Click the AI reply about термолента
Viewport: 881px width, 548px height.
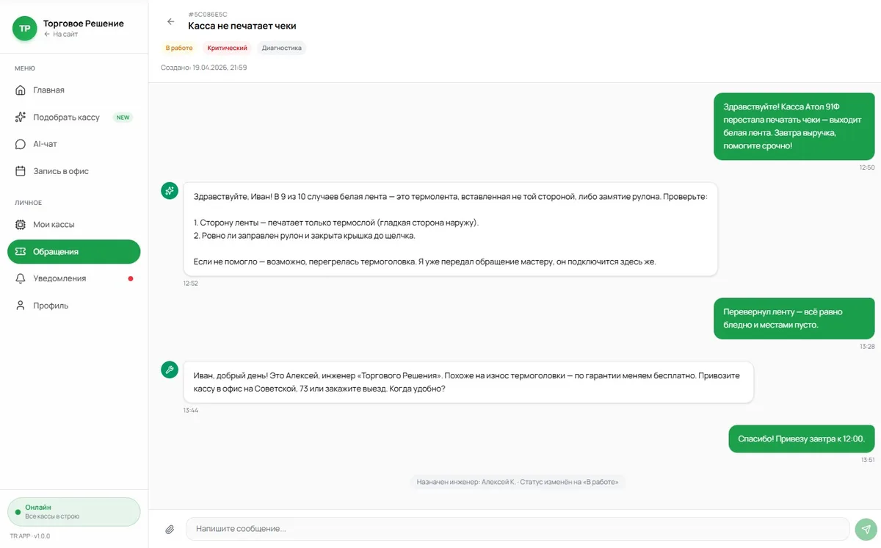tap(450, 229)
